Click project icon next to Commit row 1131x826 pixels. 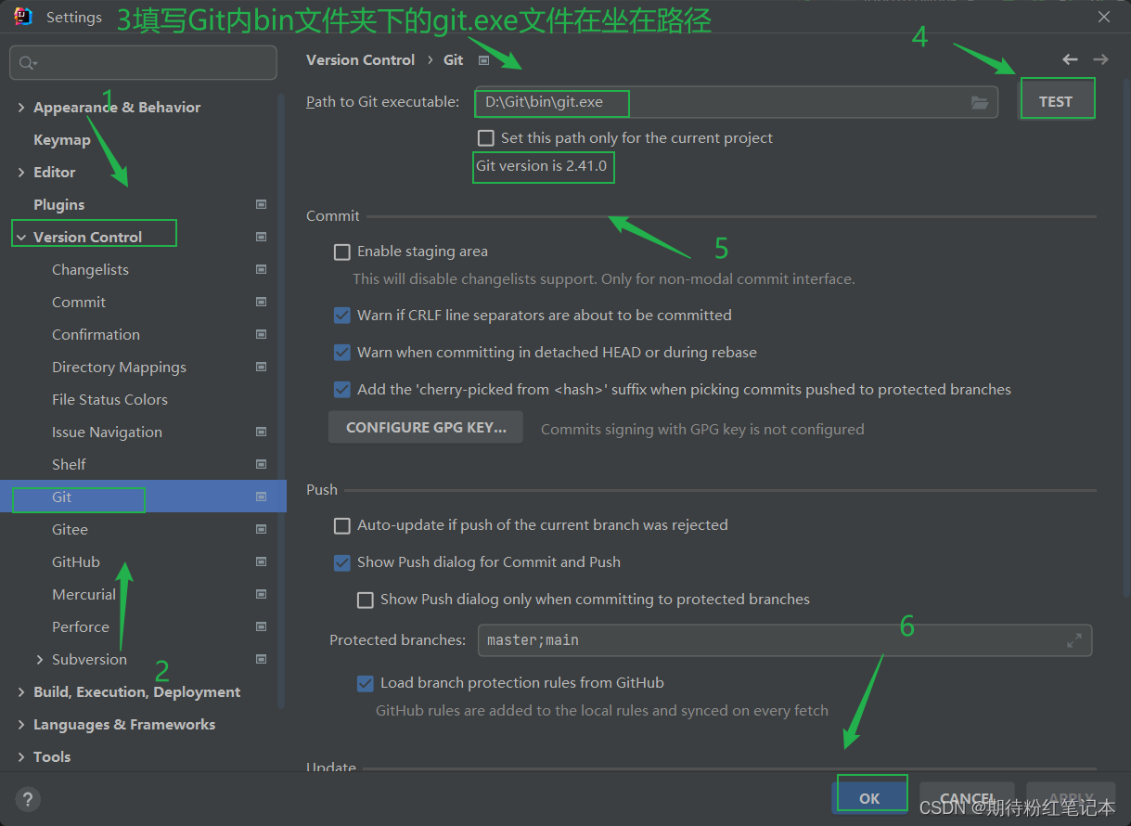click(x=261, y=302)
